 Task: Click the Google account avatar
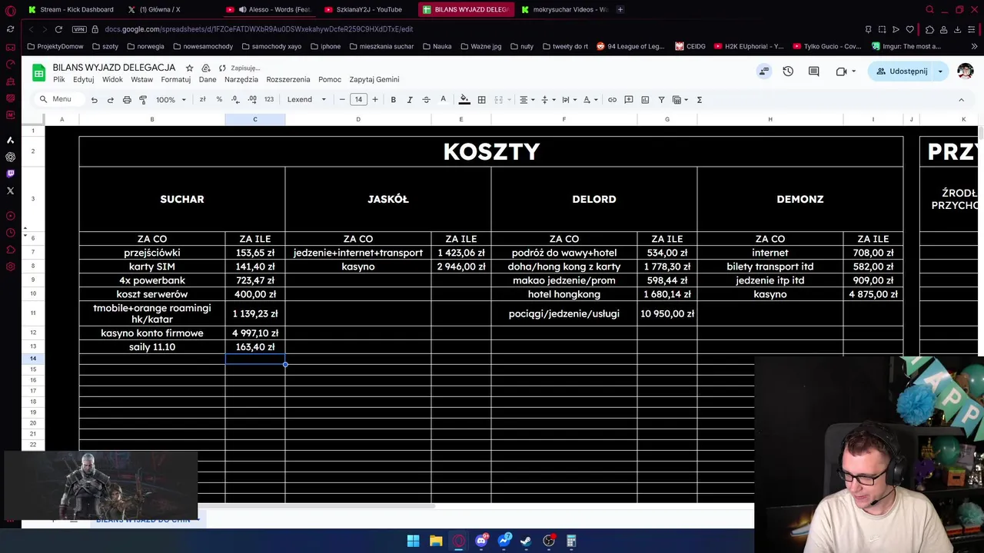[966, 71]
